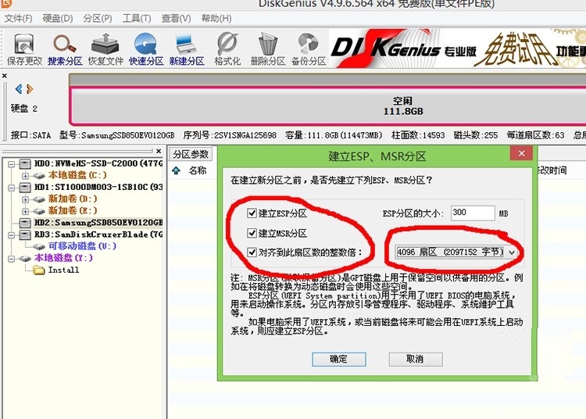The image size is (586, 419).
Task: Open the 查看(V) menu
Action: click(x=176, y=18)
